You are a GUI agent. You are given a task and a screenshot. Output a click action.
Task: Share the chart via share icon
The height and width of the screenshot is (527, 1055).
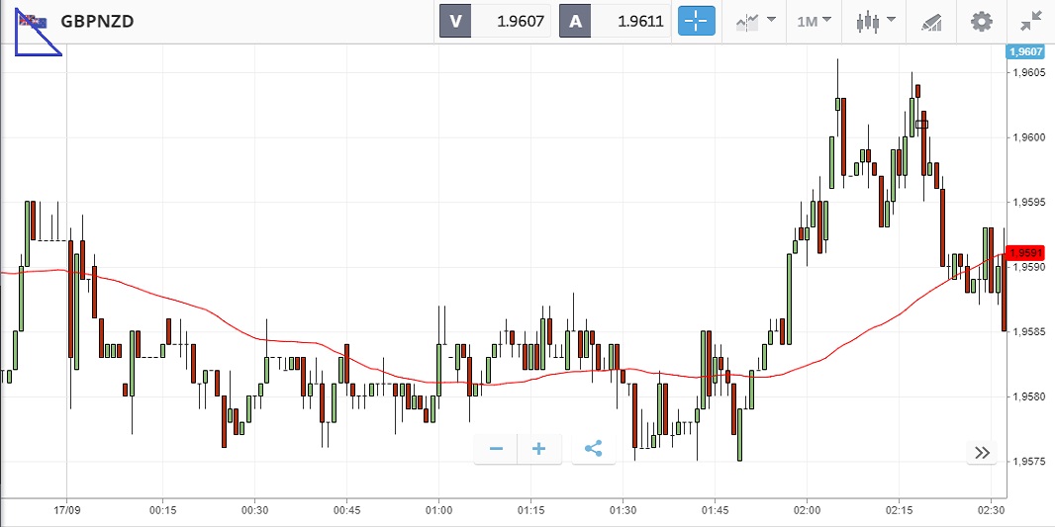pos(593,449)
